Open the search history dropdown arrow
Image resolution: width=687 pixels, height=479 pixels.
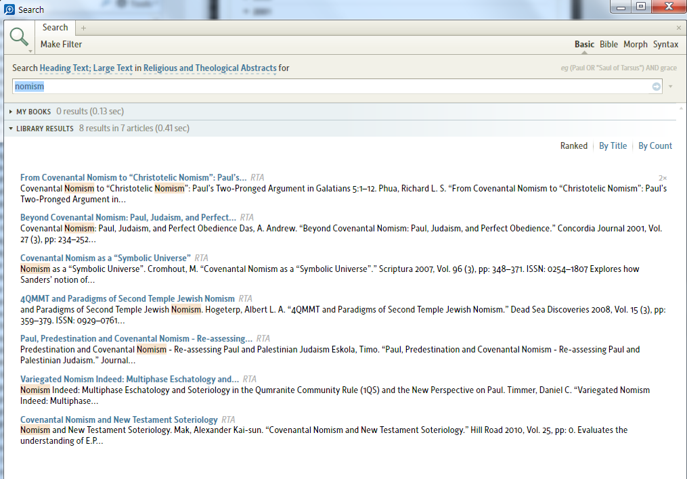pyautogui.click(x=670, y=87)
